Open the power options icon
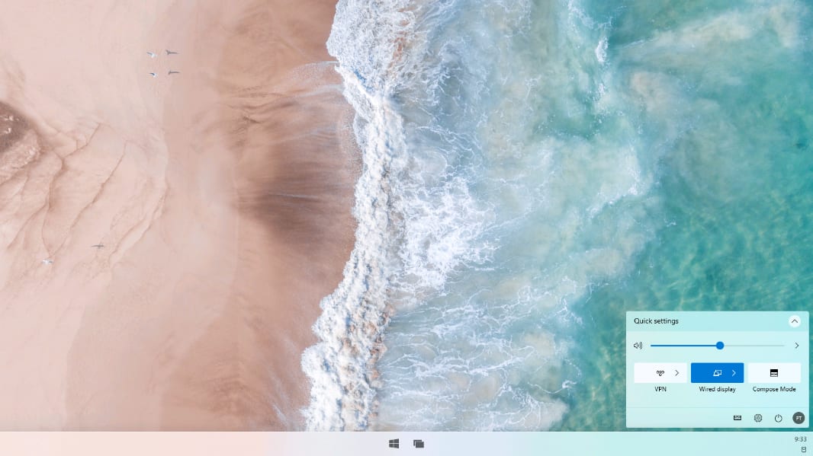 pos(778,418)
